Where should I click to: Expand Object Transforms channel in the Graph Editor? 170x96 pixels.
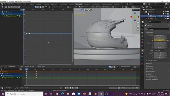(x=2, y=16)
